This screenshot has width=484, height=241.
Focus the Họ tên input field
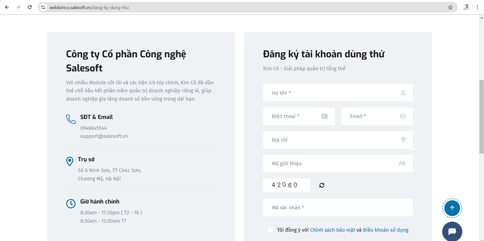pos(338,93)
